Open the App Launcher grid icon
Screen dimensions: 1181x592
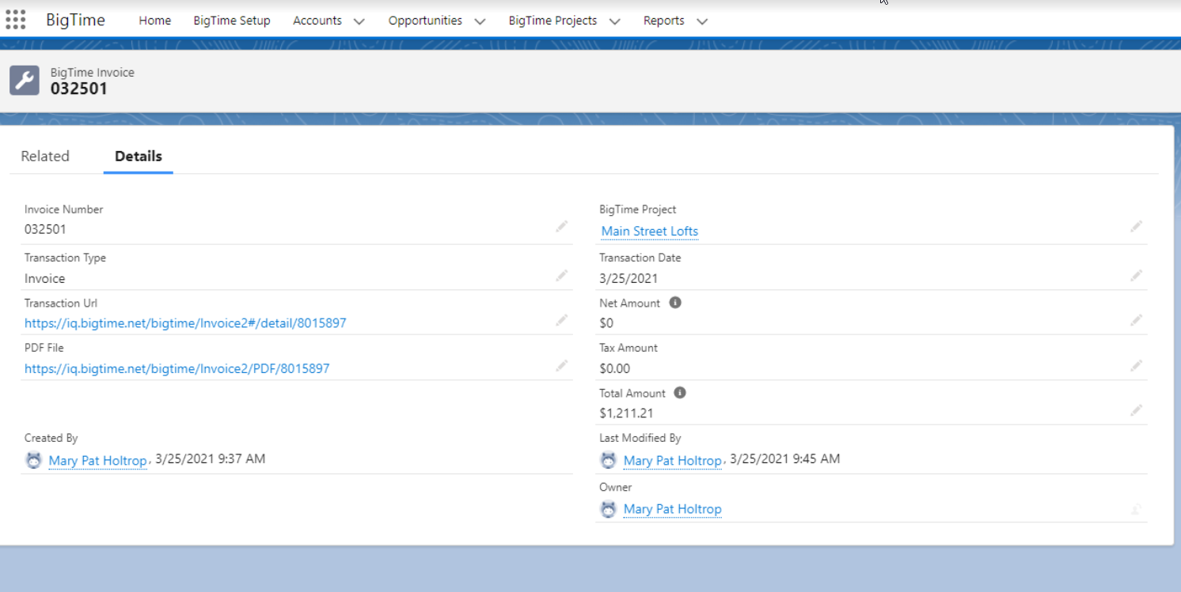[x=15, y=20]
